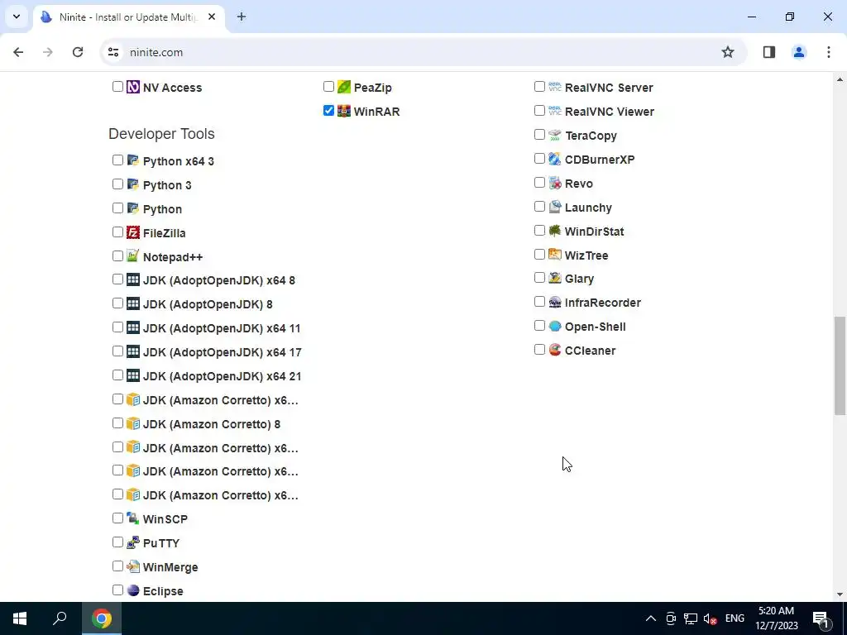
Task: Click the InfraRecorder icon
Action: 555,302
